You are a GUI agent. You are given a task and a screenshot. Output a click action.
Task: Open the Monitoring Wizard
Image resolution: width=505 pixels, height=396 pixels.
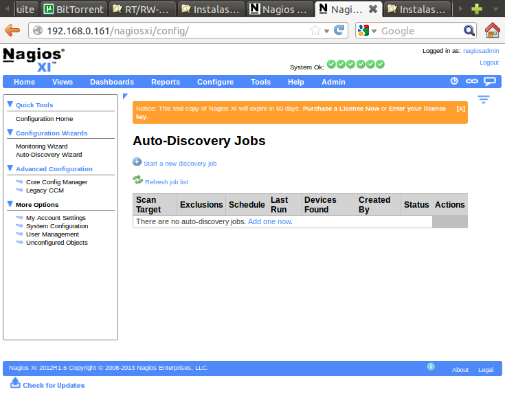click(42, 146)
